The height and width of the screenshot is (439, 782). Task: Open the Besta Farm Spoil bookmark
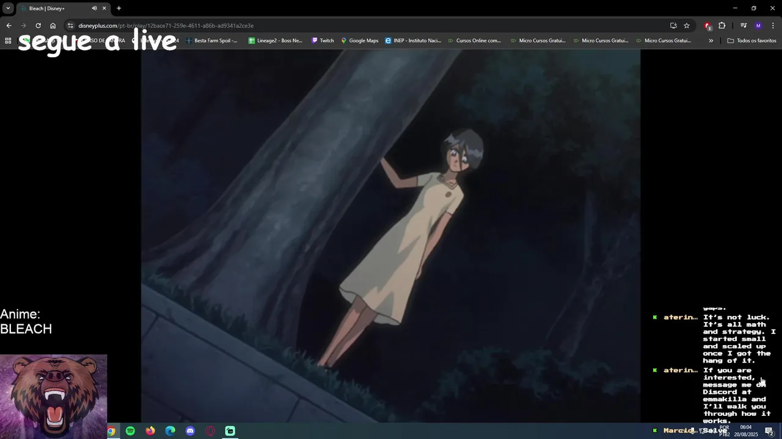pyautogui.click(x=211, y=41)
